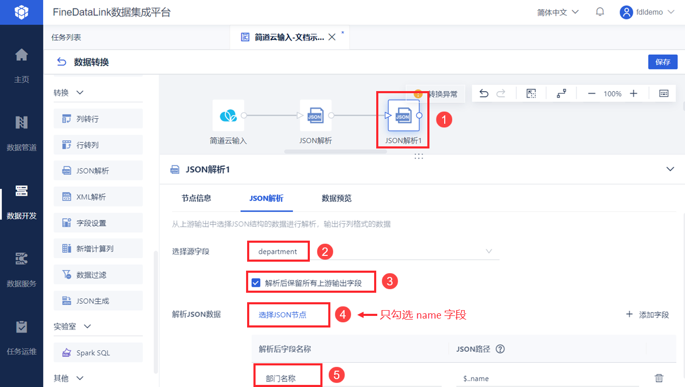Image resolution: width=685 pixels, height=387 pixels.
Task: Click the FineDataLink logo icon
Action: 21,12
